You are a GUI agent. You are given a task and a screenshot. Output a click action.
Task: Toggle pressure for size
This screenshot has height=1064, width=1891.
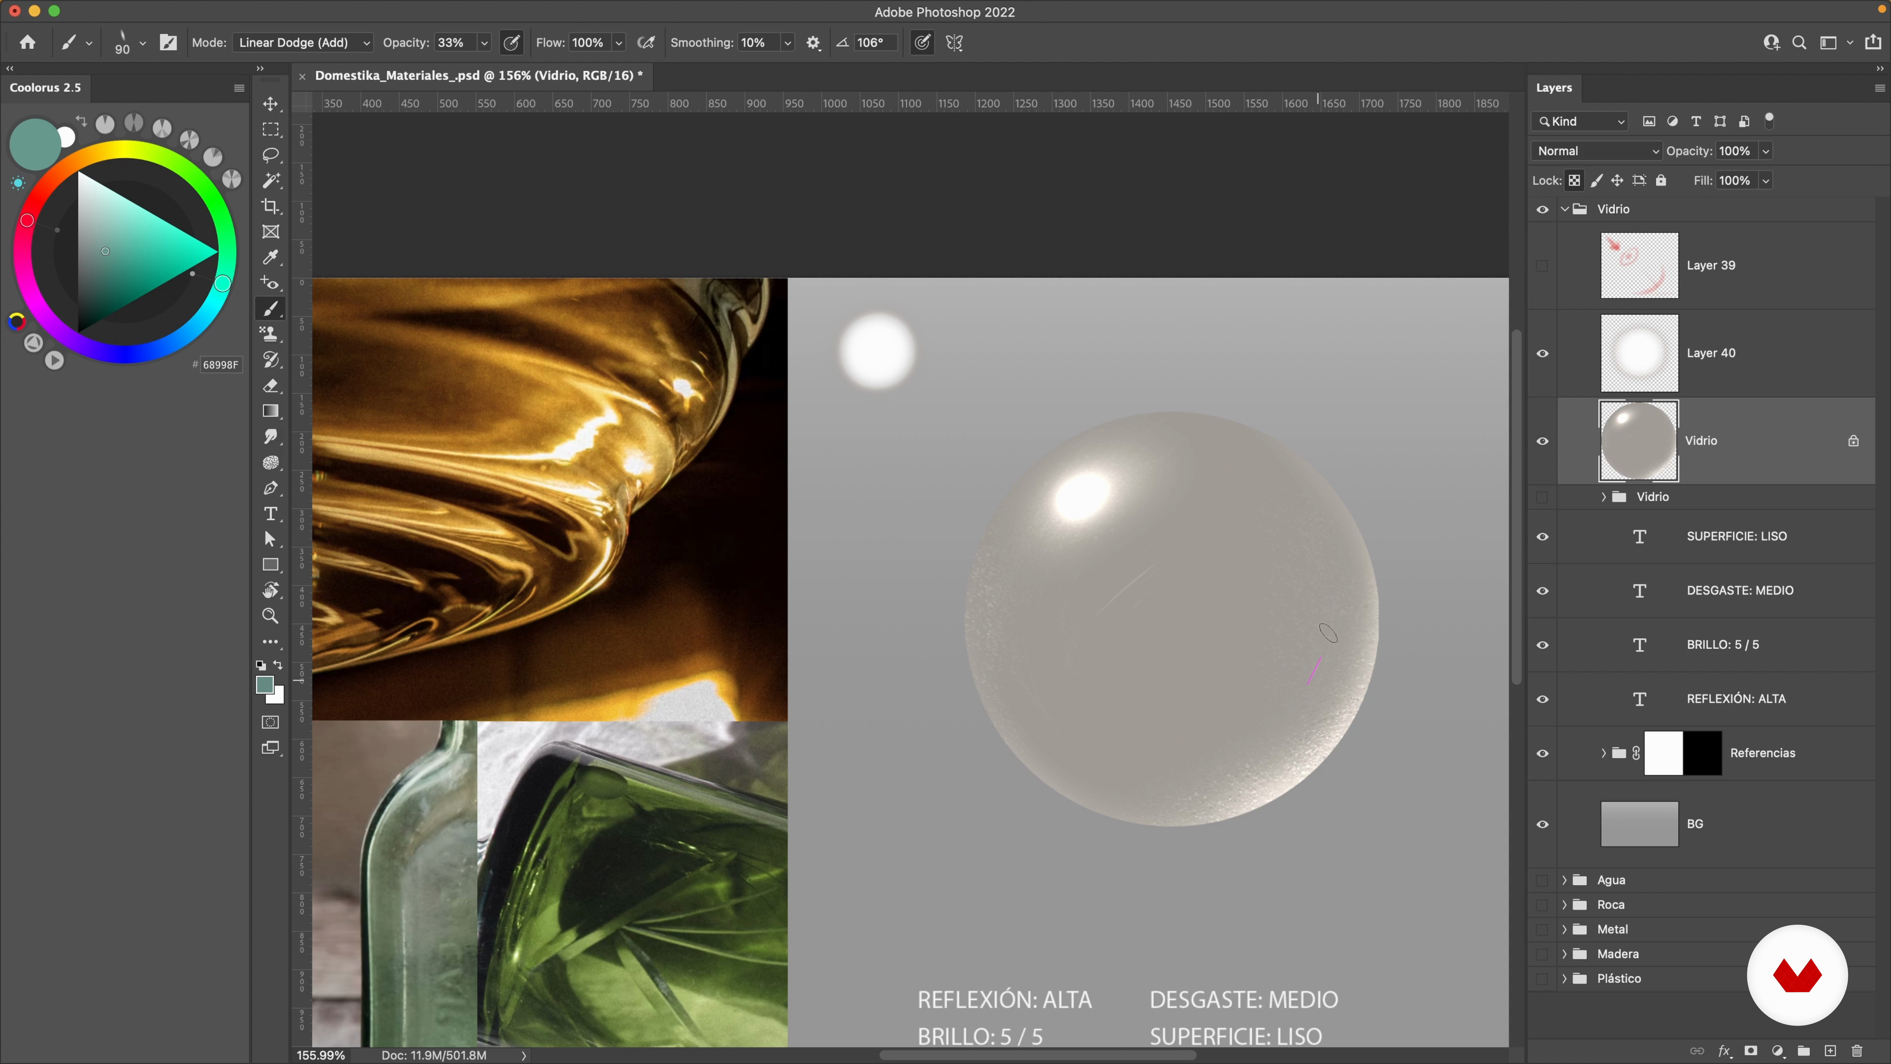tap(922, 42)
